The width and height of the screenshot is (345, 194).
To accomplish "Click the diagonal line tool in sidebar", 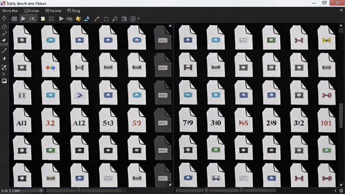I will 4,51.
